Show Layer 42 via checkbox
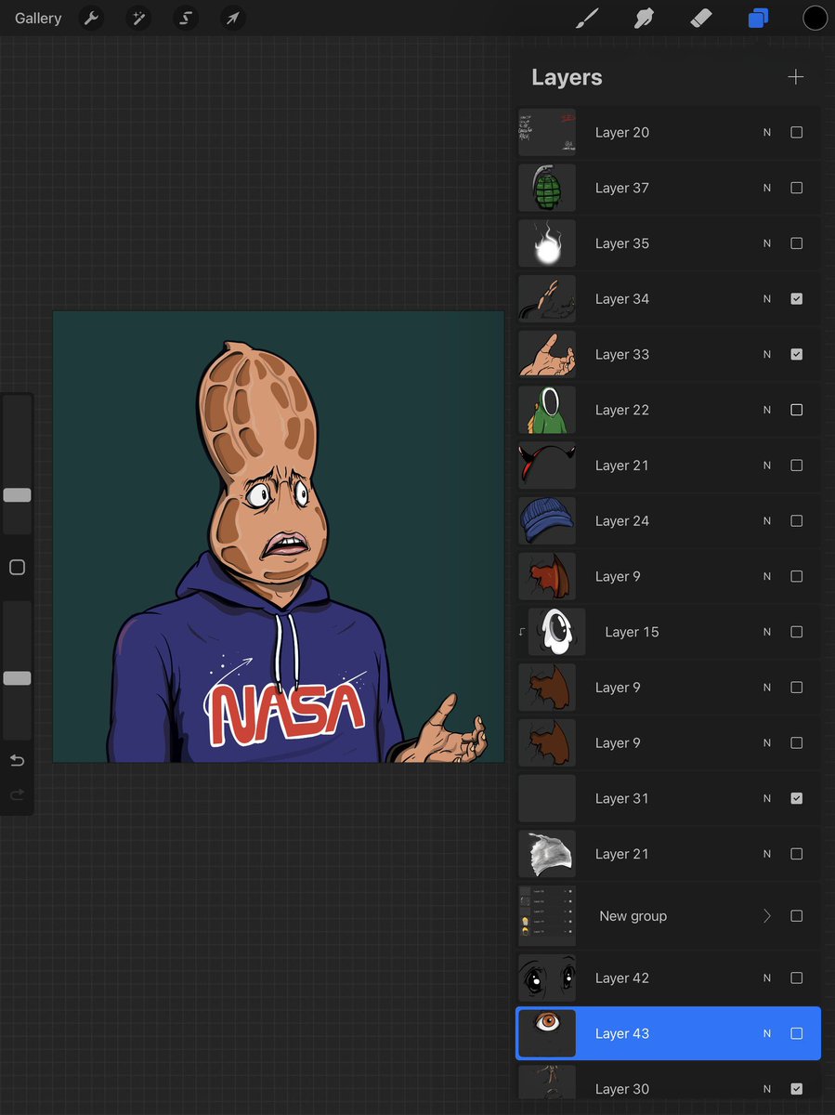This screenshot has height=1115, width=835. pyautogui.click(x=796, y=978)
